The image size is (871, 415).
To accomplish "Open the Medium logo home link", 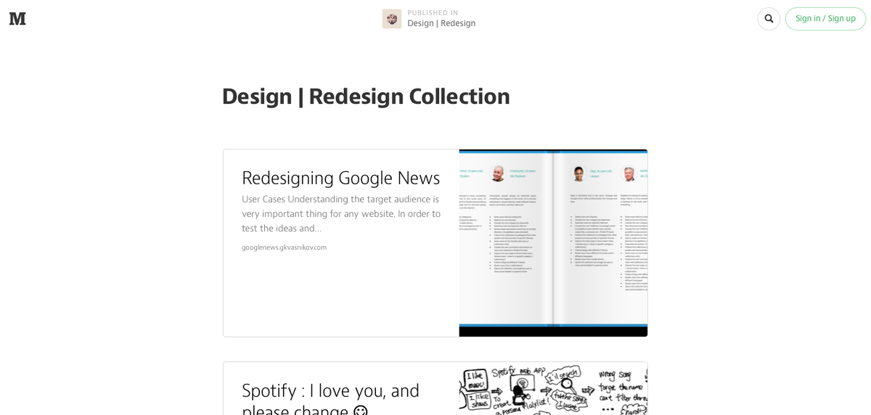I will click(17, 19).
